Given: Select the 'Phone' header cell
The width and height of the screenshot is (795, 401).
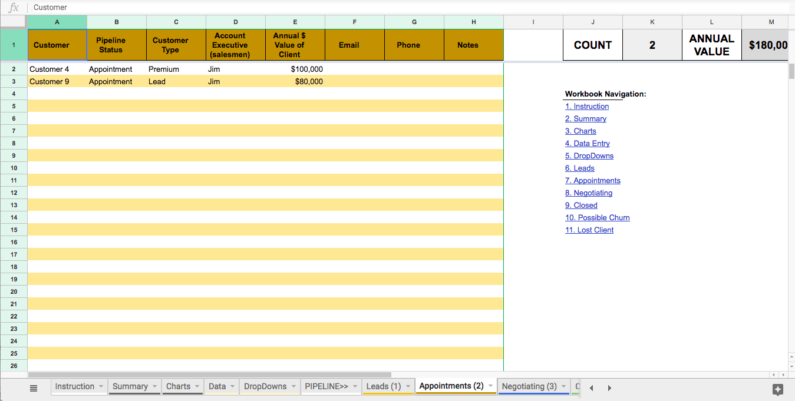Looking at the screenshot, I should (414, 45).
